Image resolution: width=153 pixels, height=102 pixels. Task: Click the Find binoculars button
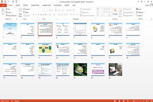click(138, 9)
